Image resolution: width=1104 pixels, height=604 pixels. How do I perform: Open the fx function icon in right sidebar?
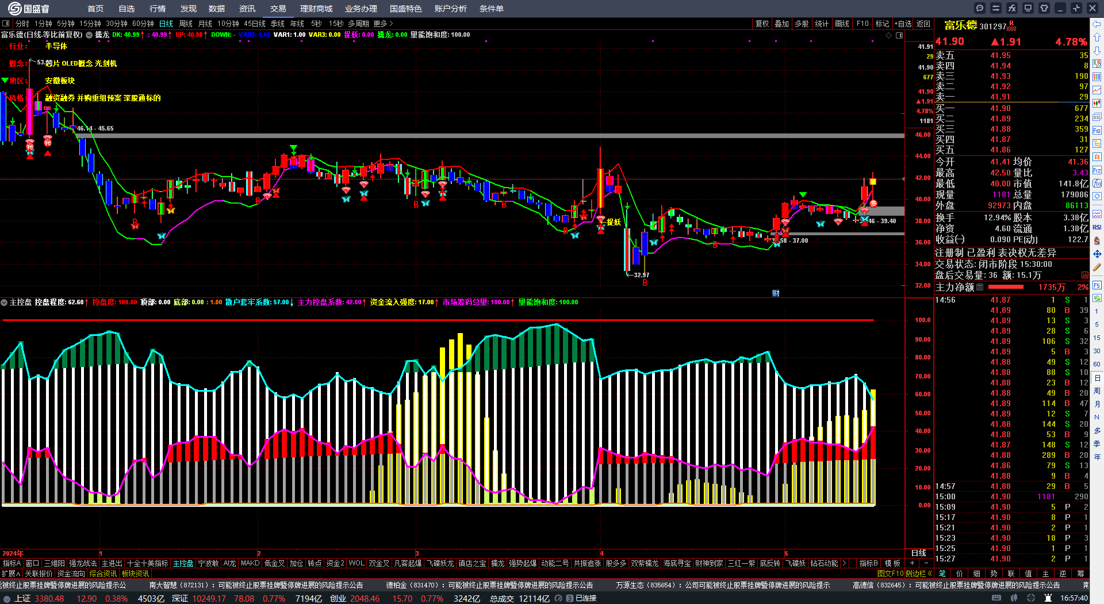coord(1097,184)
